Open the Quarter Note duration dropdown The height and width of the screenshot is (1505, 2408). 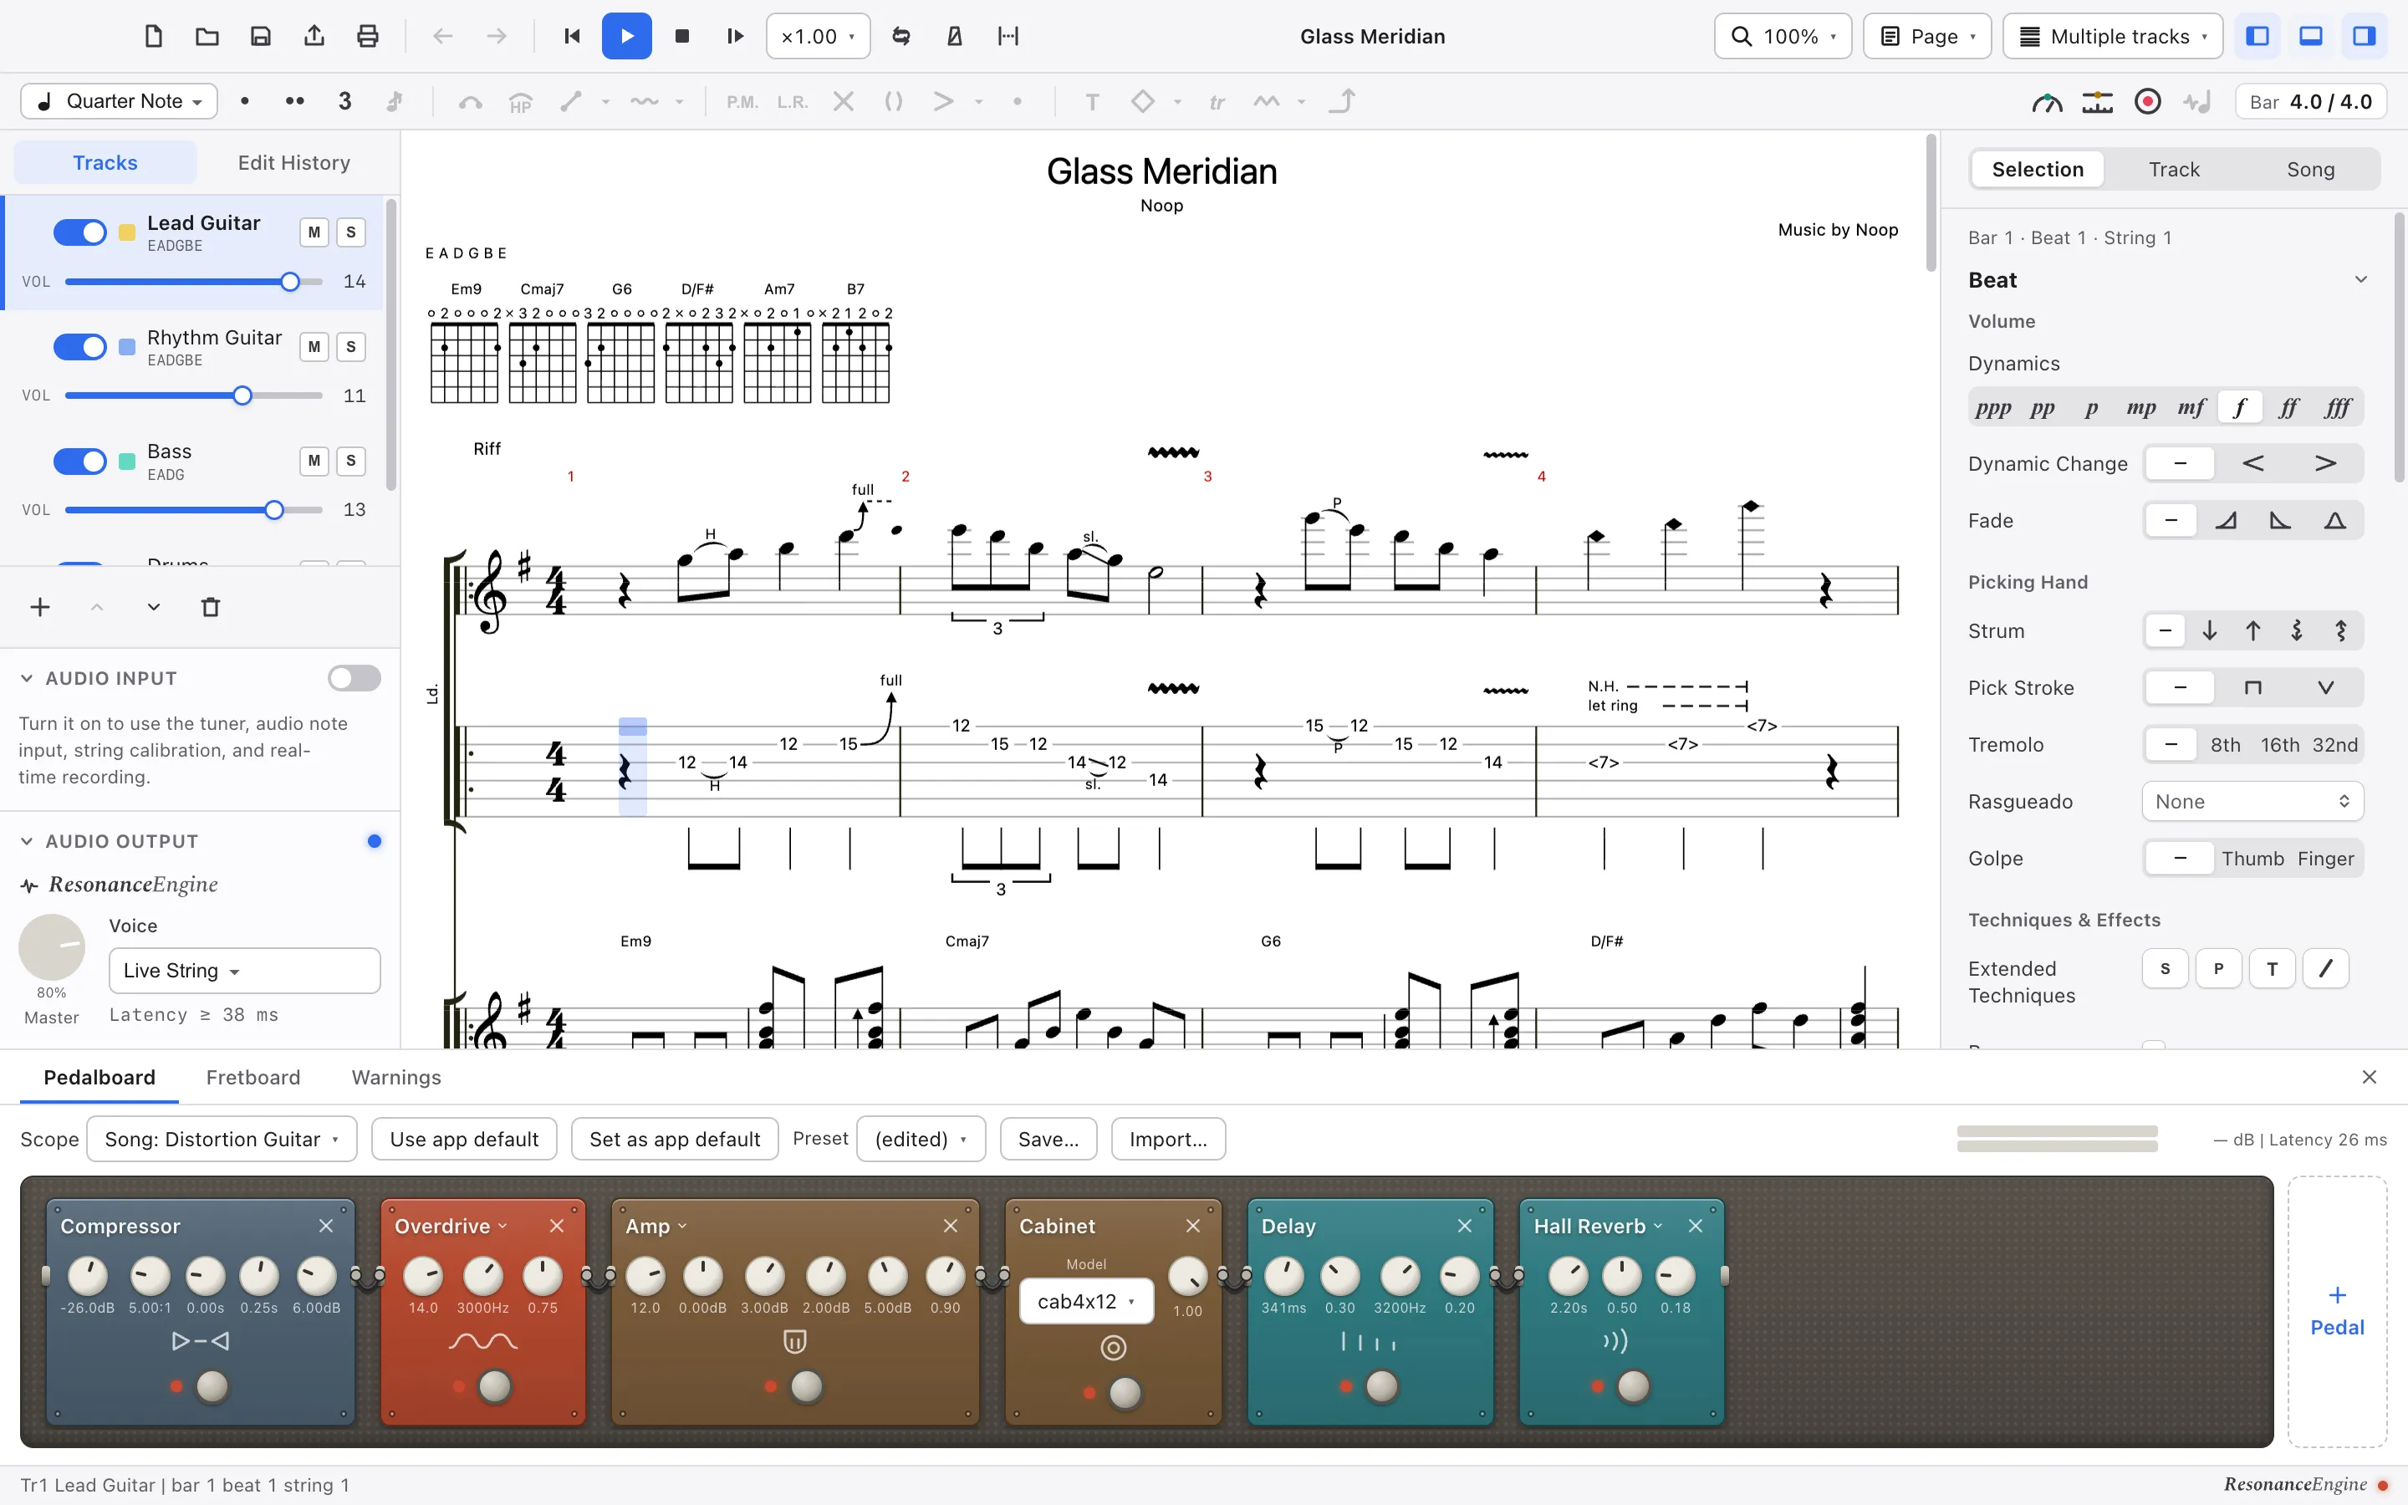pyautogui.click(x=120, y=101)
